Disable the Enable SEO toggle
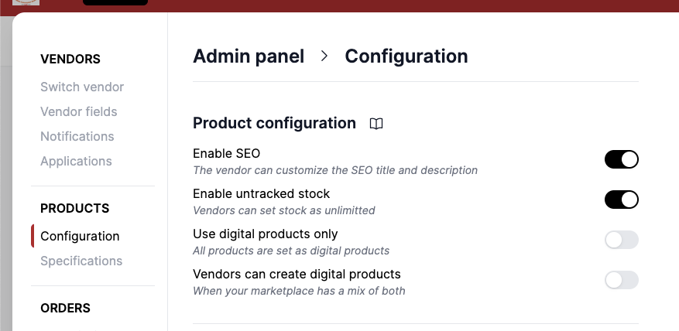679x331 pixels. (621, 160)
